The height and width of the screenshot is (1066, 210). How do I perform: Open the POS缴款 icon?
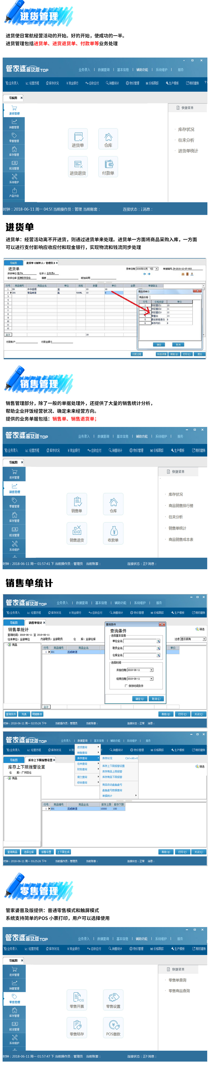[113, 1028]
